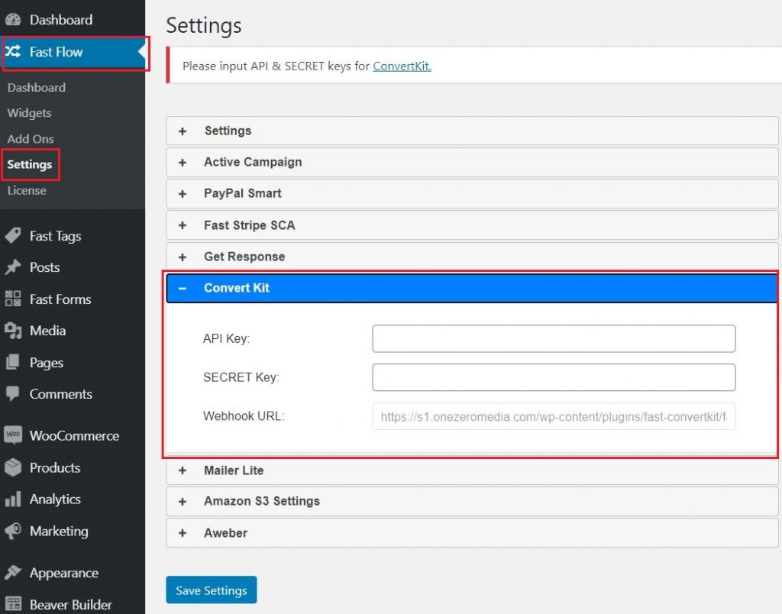Open the Fast Forms menu
The height and width of the screenshot is (614, 782).
point(73,299)
